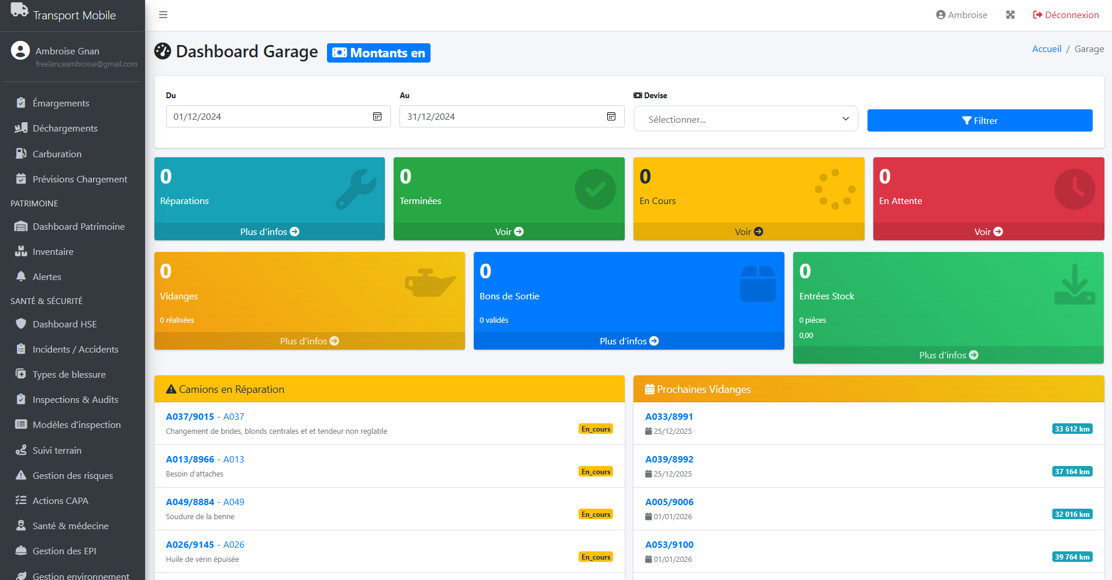This screenshot has width=1112, height=580.
Task: Click the clock icon on En Attente card
Action: tap(1074, 189)
